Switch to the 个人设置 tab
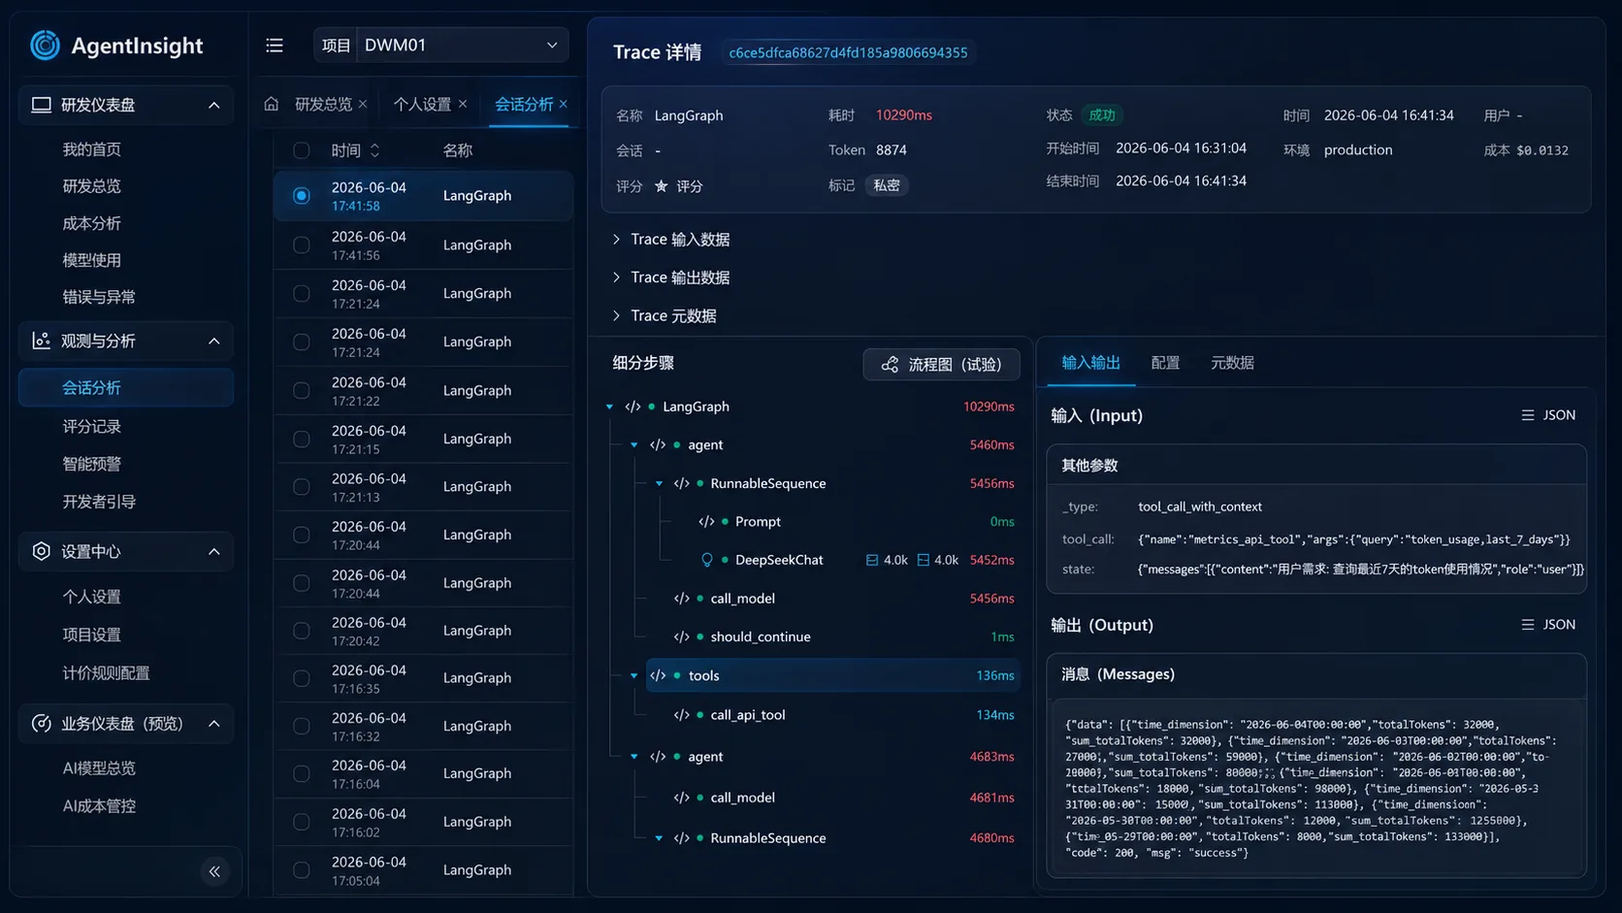The width and height of the screenshot is (1622, 913). [x=422, y=104]
